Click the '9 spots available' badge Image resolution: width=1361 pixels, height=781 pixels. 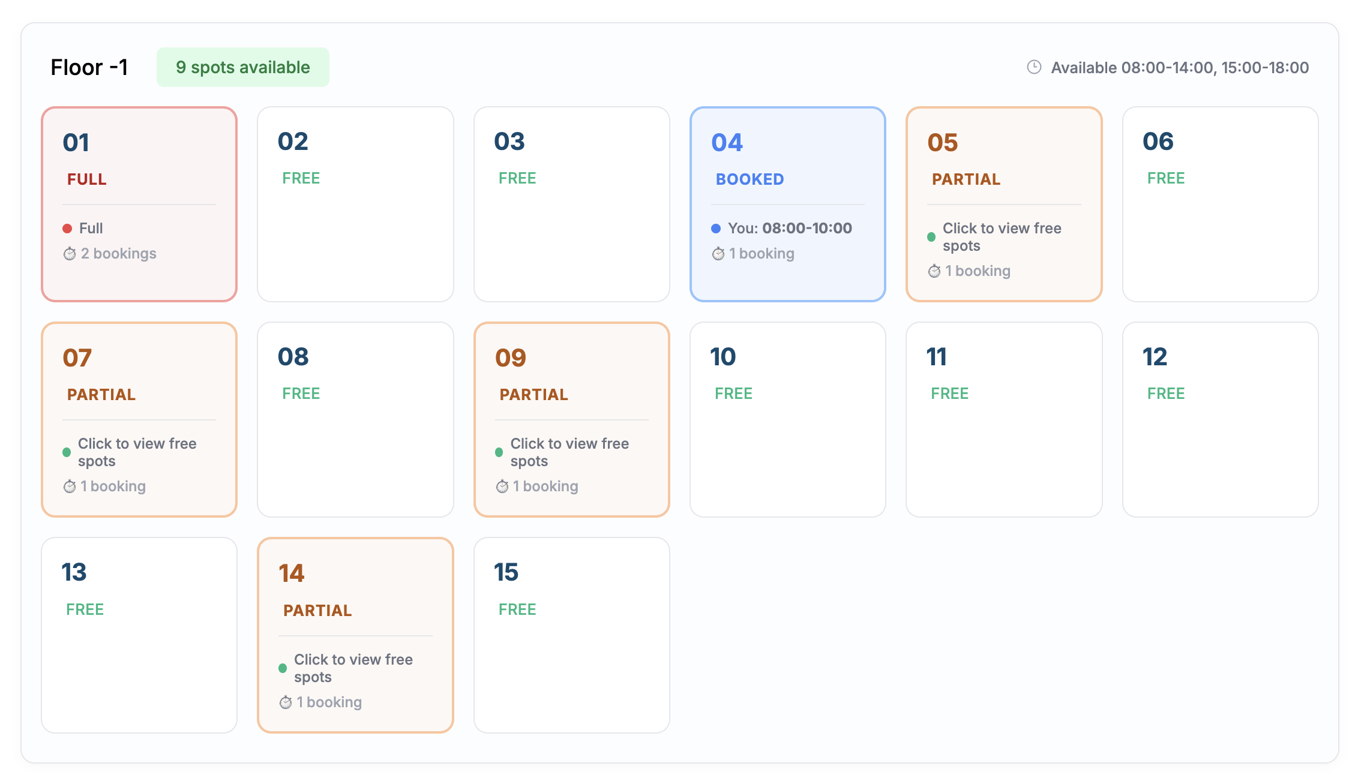tap(242, 67)
